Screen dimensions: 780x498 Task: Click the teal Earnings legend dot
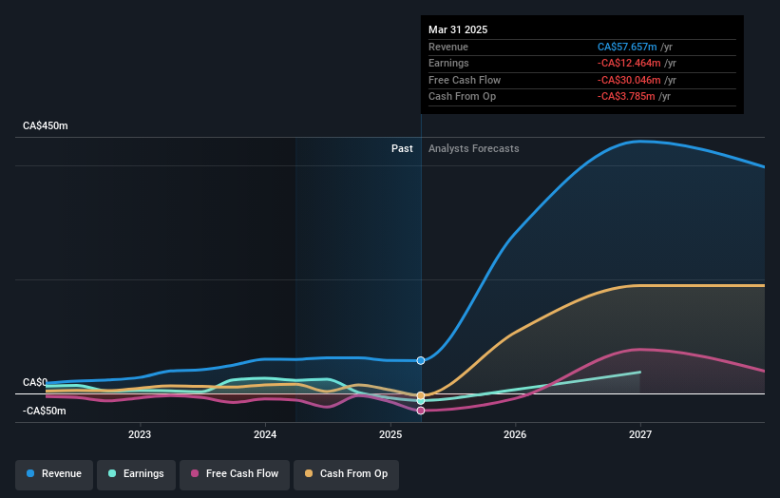(112, 473)
